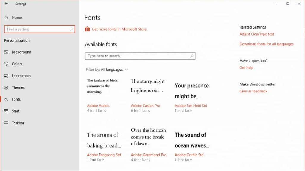Image resolution: width=305 pixels, height=171 pixels.
Task: Select Start in the sidebar
Action: pyautogui.click(x=15, y=111)
